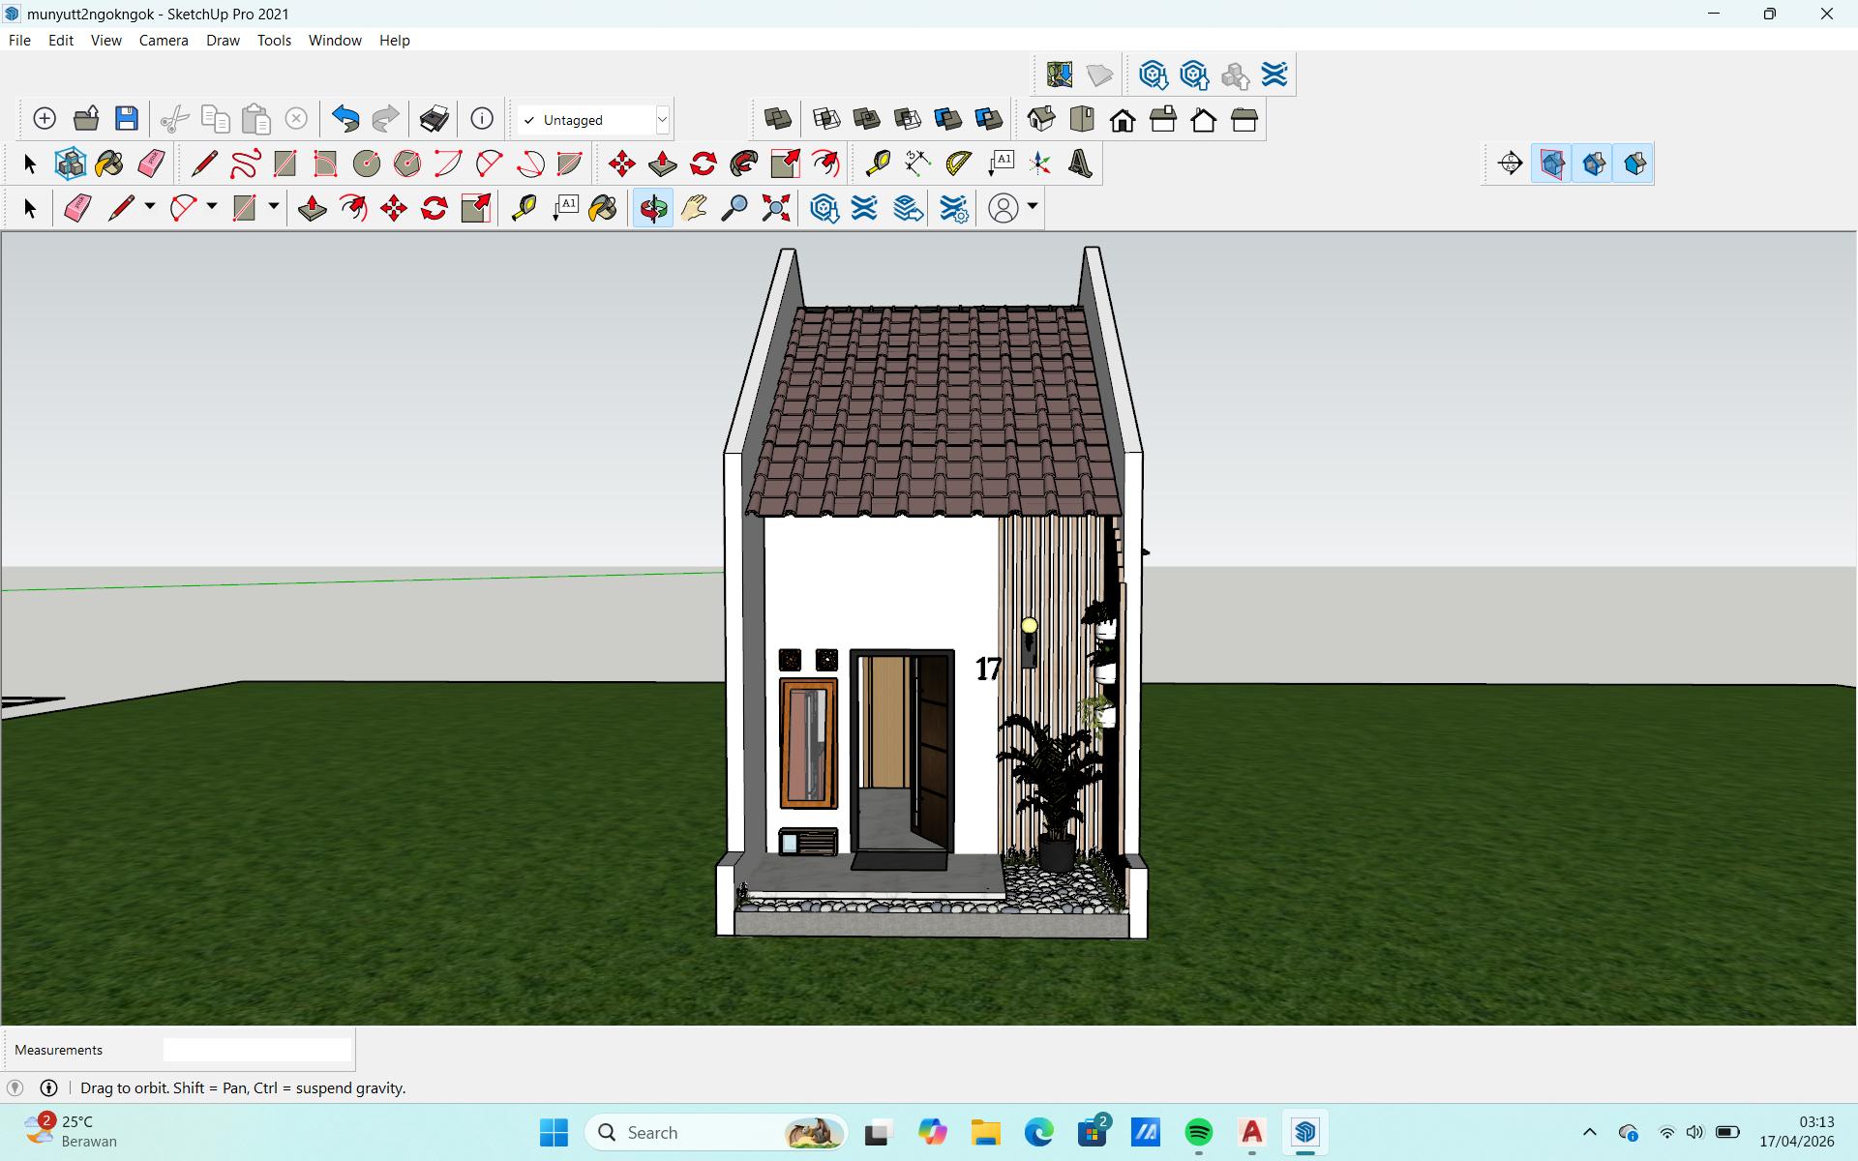Expand the pencil line tools dropdown arrow
This screenshot has height=1161, width=1858.
tap(149, 207)
